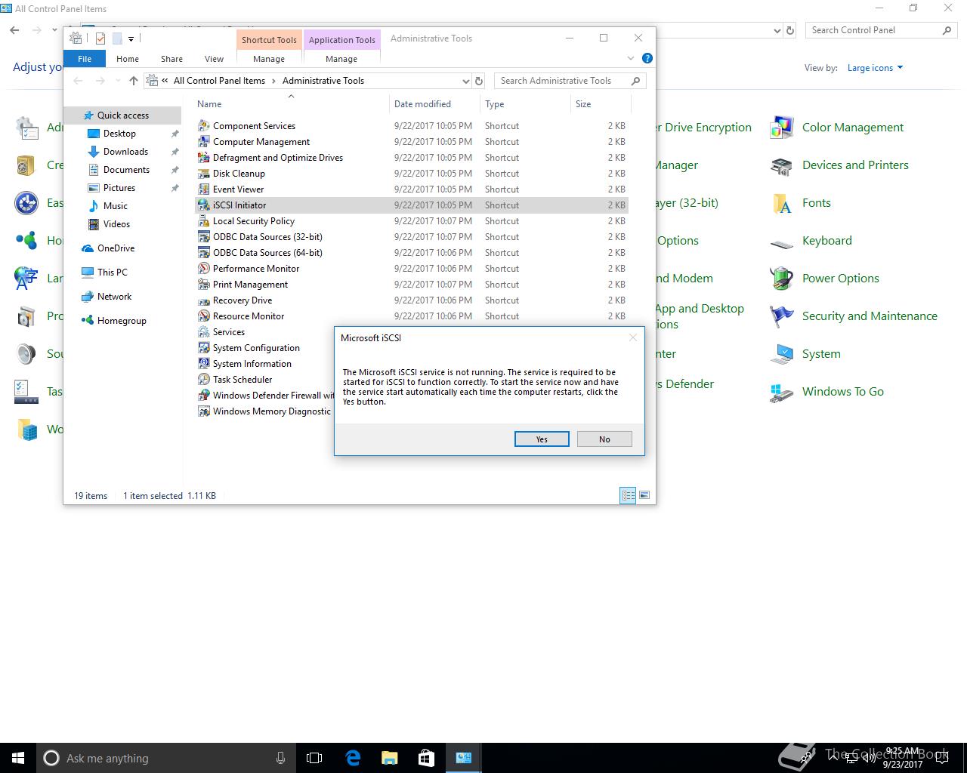Screen dimensions: 967x773
Task: Go up one folder level
Action: 134,81
